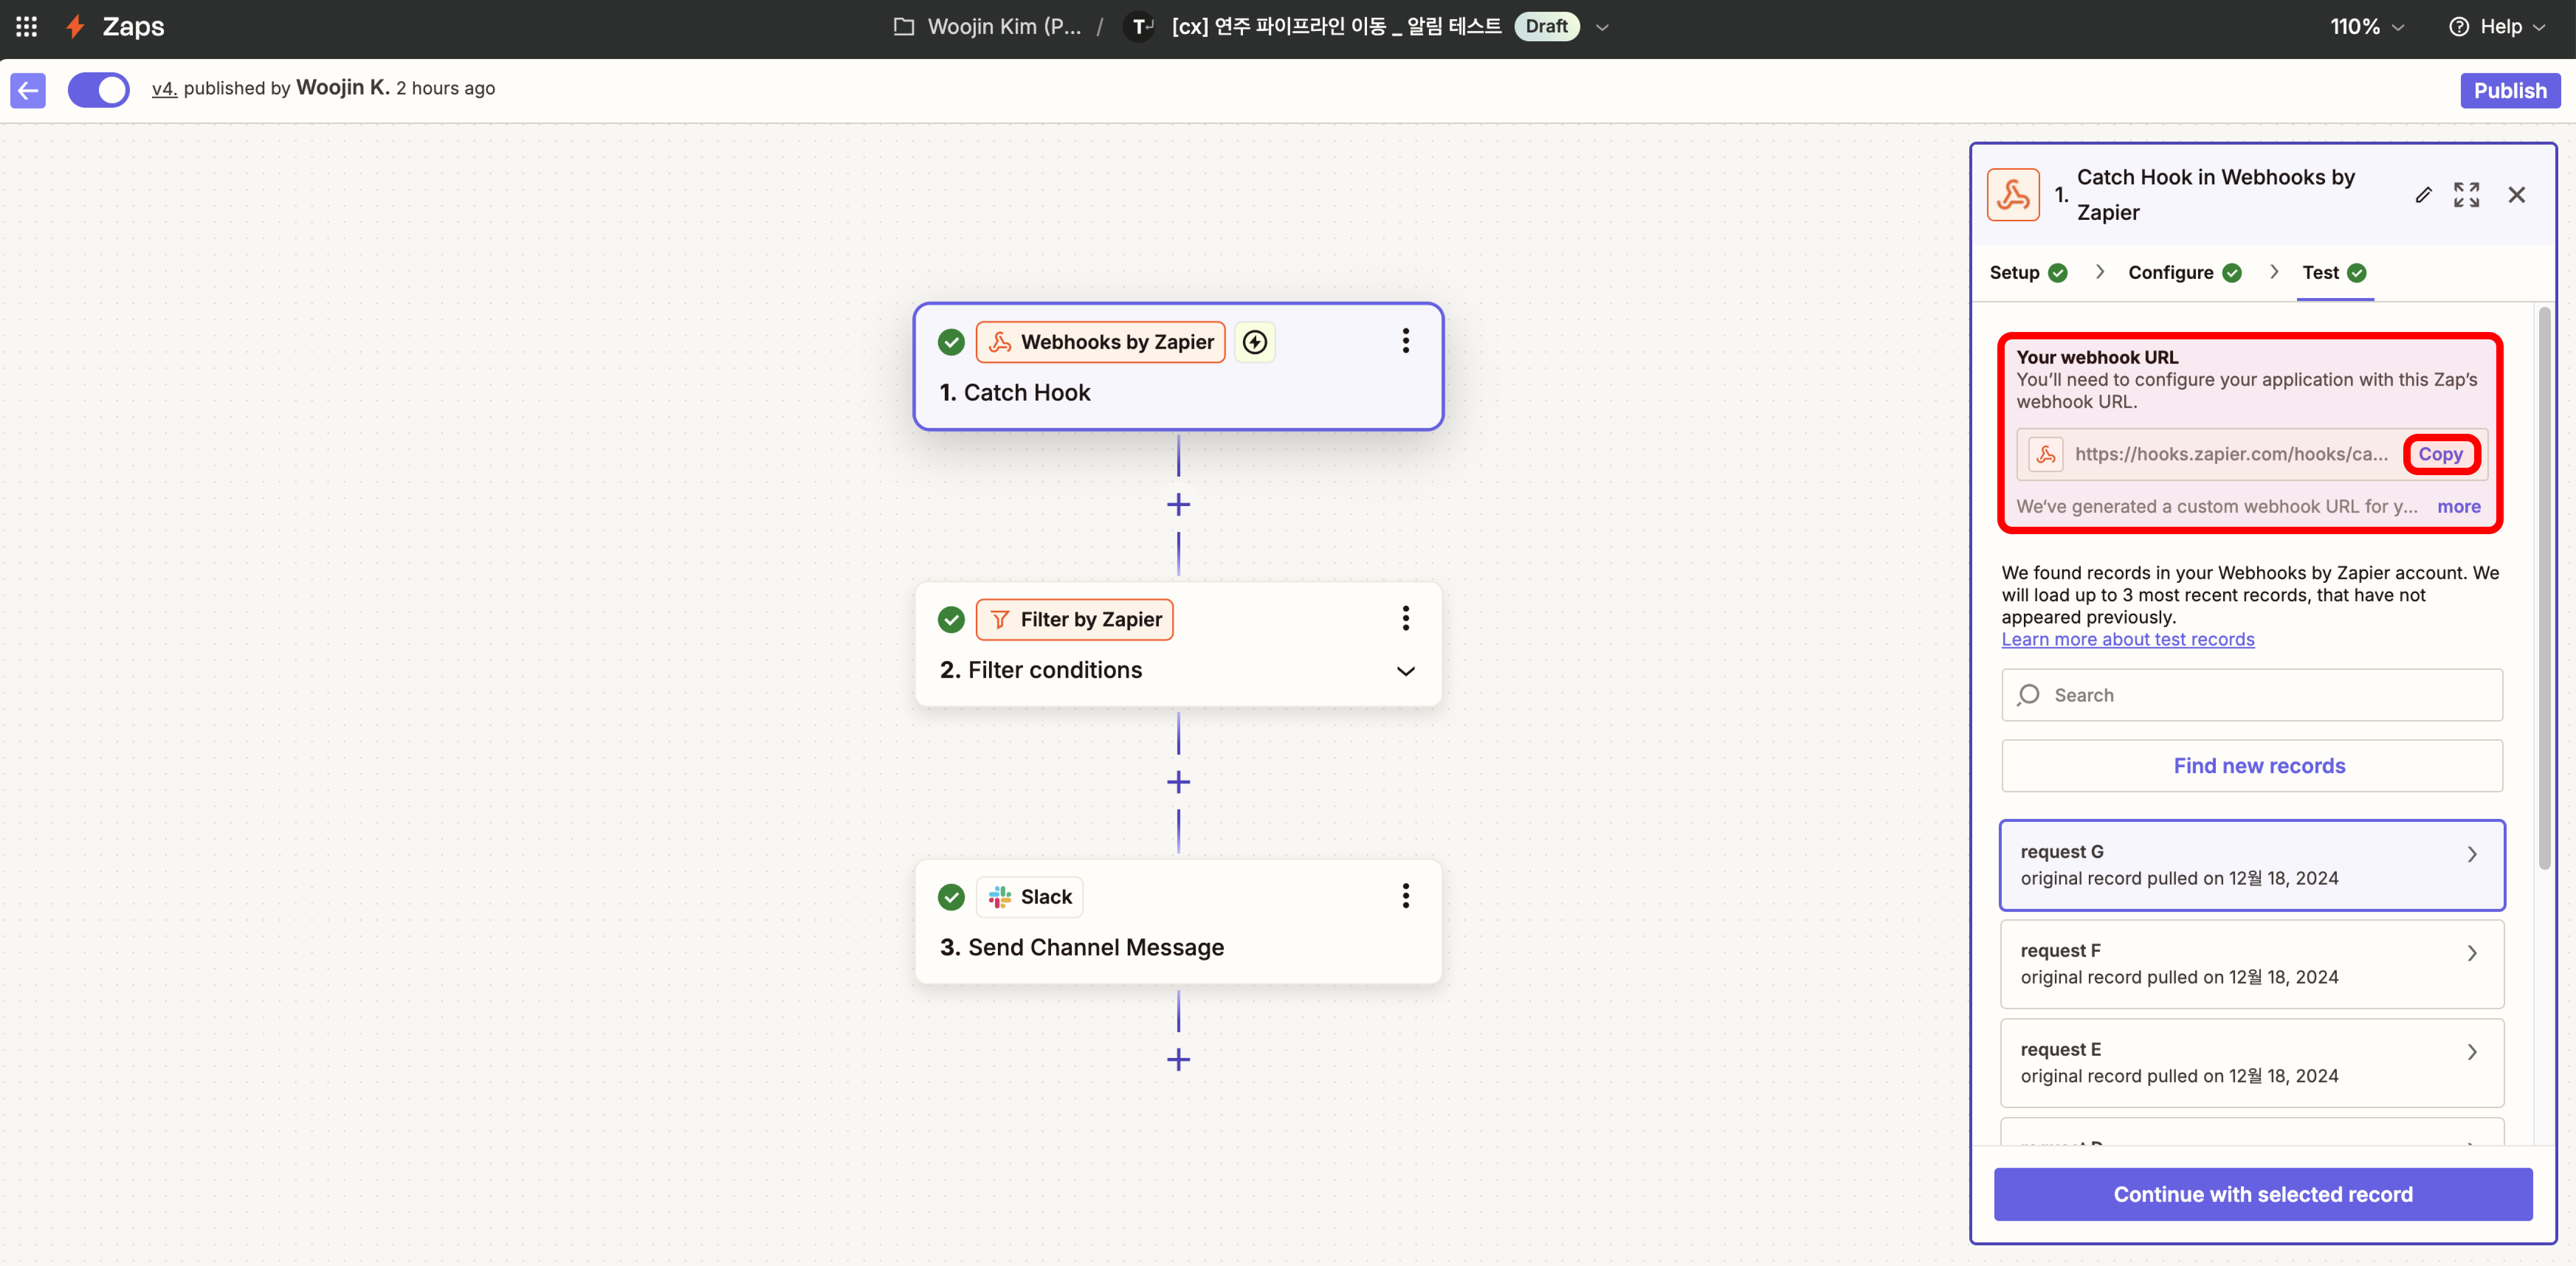Expand request E record chevron
Screen dimensions: 2576x1266
tap(2471, 1053)
